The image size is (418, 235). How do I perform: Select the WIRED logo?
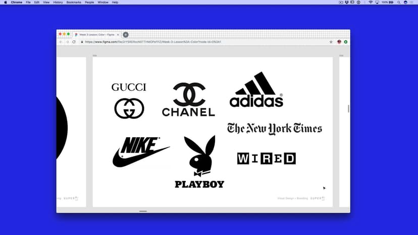(x=267, y=158)
